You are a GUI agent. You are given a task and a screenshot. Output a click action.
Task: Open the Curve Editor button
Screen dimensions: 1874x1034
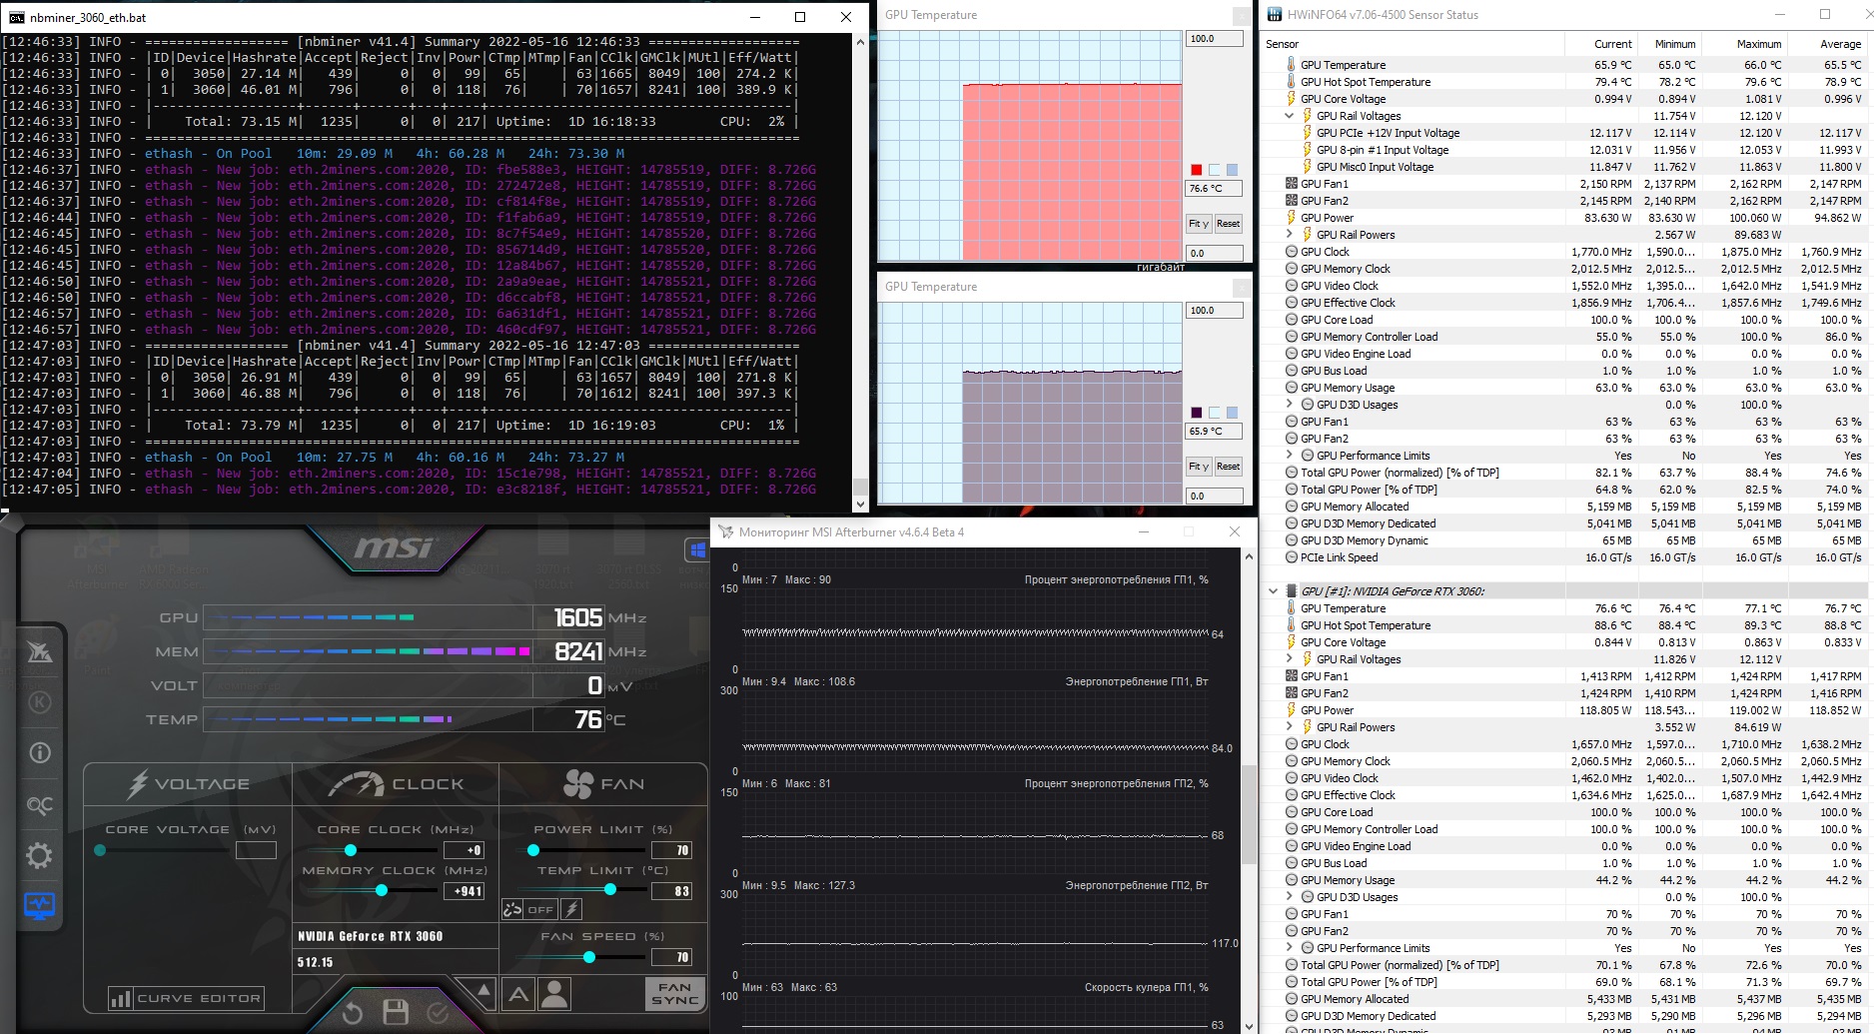pos(187,998)
